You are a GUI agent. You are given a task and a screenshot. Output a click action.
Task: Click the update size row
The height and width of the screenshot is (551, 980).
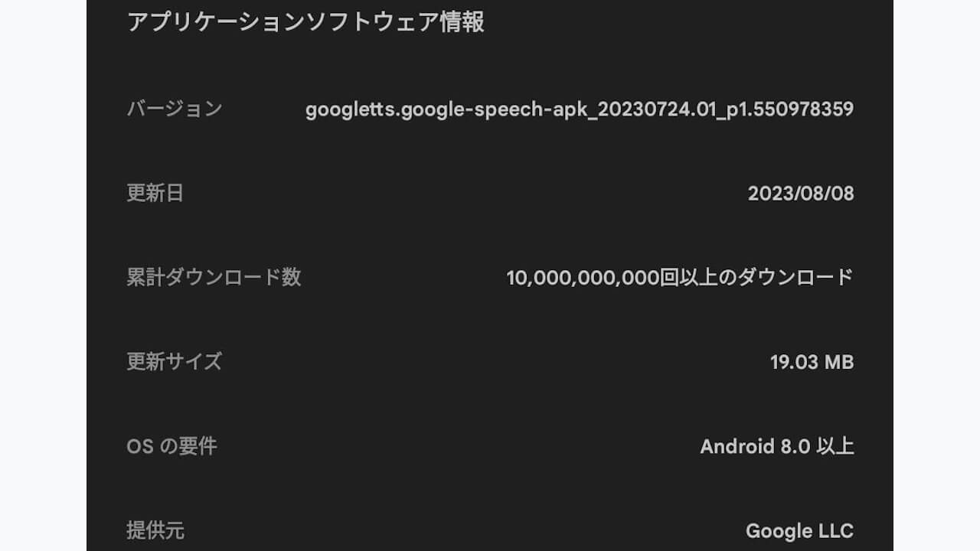pos(490,362)
